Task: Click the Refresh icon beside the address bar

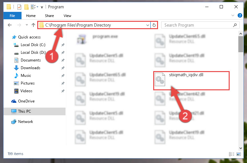Action: (154, 25)
